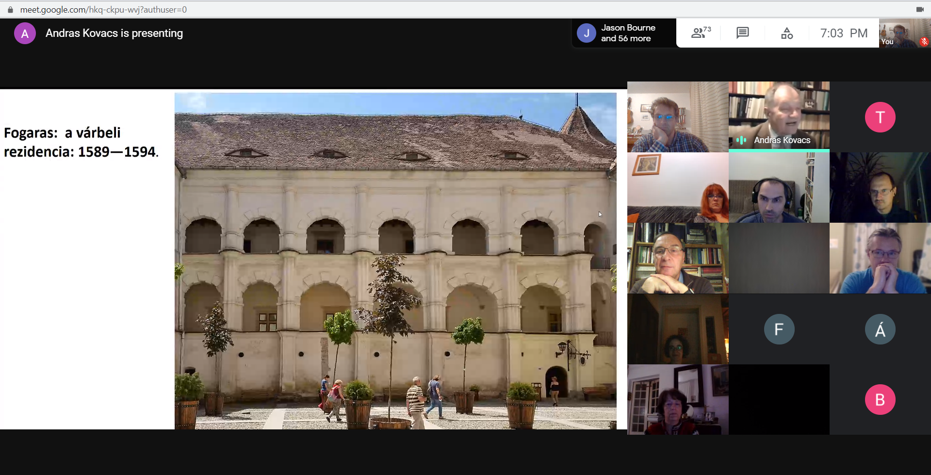Screen dimensions: 931x475
Task: Click 'Andras Kovacs is presenting' text
Action: [x=114, y=33]
